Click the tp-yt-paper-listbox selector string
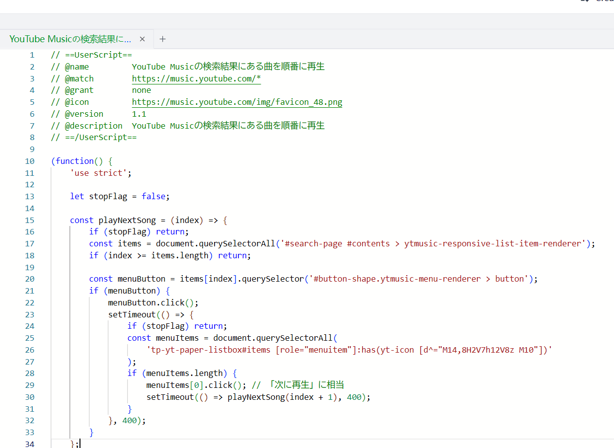The width and height of the screenshot is (614, 448). (x=349, y=350)
